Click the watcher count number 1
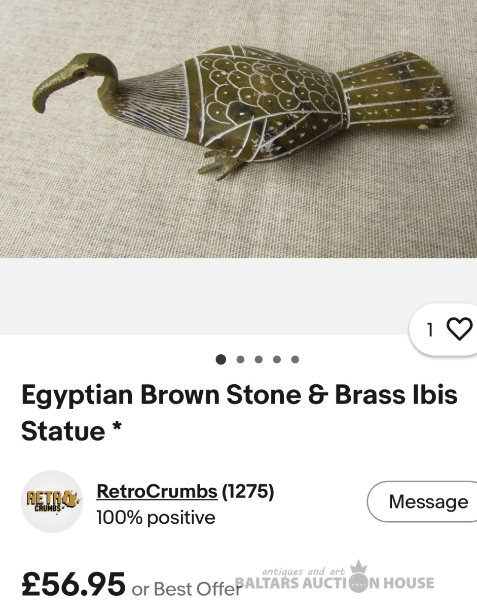Image resolution: width=477 pixels, height=609 pixels. 430,330
